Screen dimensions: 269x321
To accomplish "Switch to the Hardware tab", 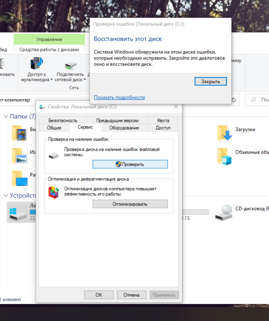I will pyautogui.click(x=124, y=128).
